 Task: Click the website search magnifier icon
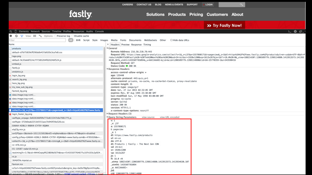click(x=241, y=4)
